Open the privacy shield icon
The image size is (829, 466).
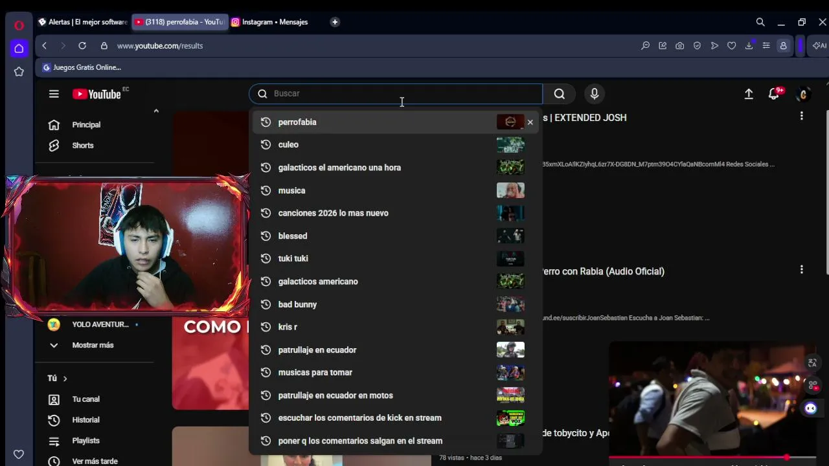click(x=697, y=46)
